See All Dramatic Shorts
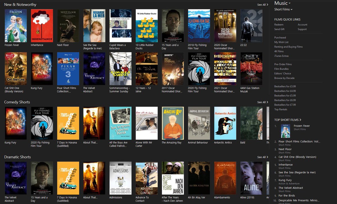 [x=263, y=157]
